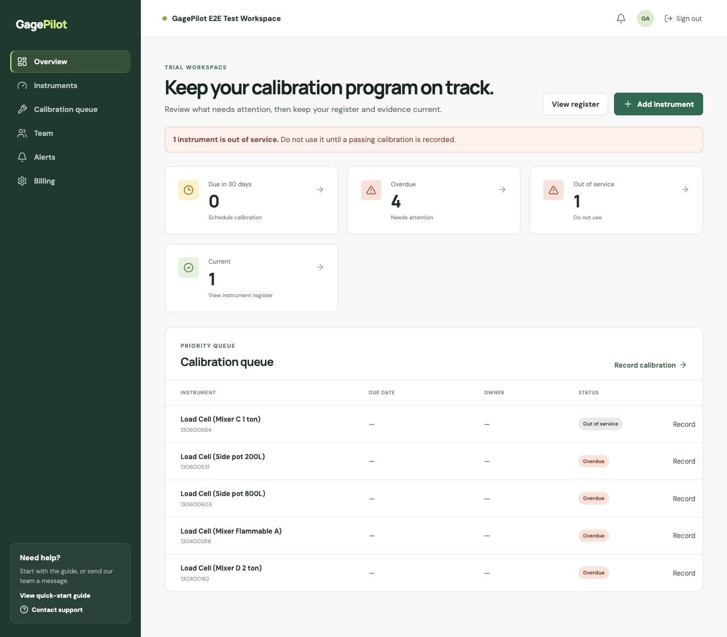Record calibration for Mixer C 1 ton
This screenshot has height=637, width=727.
684,424
